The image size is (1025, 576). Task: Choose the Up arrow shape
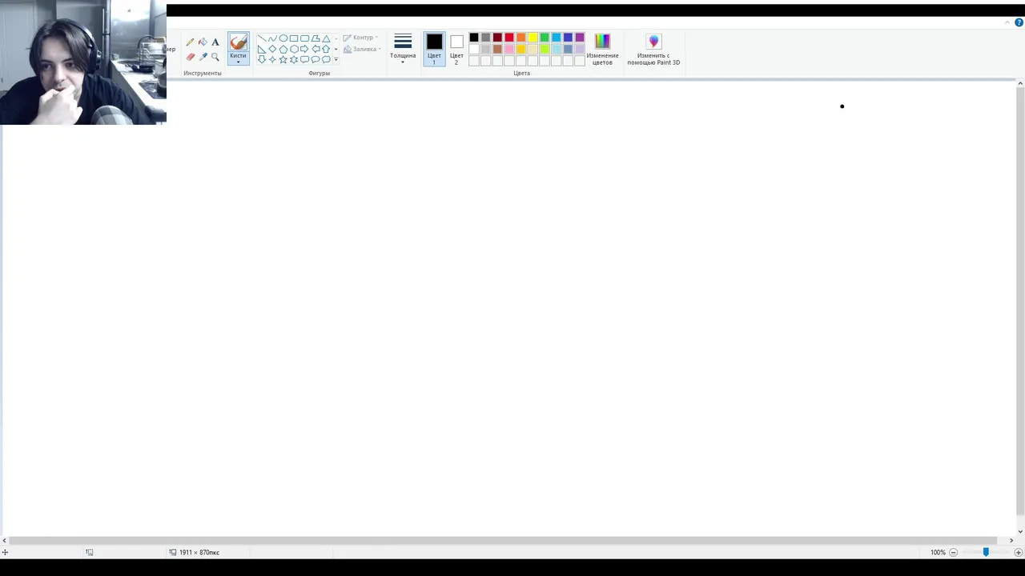tap(326, 49)
